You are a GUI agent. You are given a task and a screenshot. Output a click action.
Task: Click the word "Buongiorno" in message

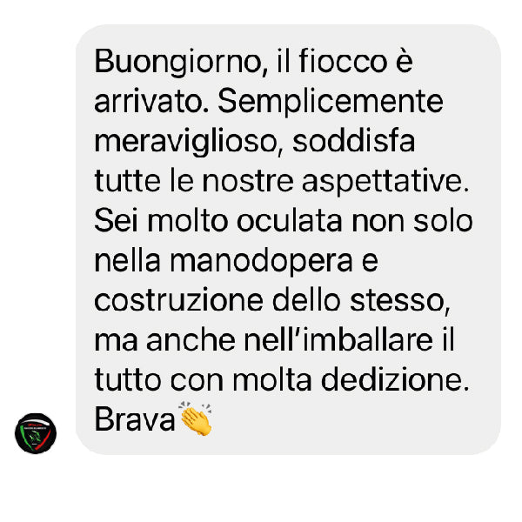click(x=177, y=62)
